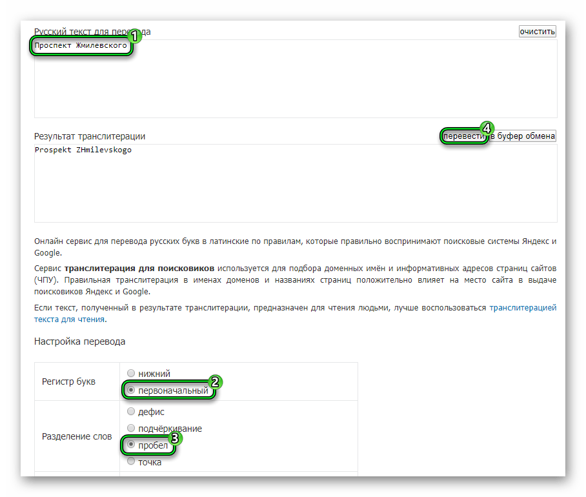Click the 'Разделение слов' row label
The height and width of the screenshot is (497, 586).
coord(77,436)
